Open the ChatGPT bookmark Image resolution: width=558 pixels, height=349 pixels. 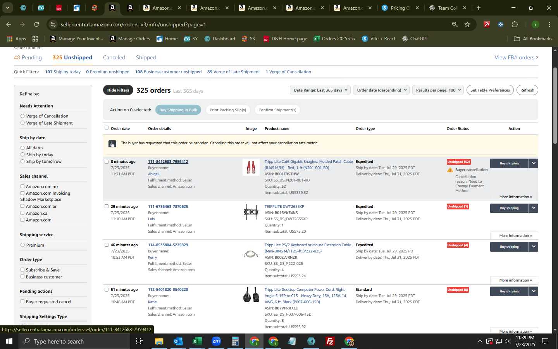click(415, 39)
